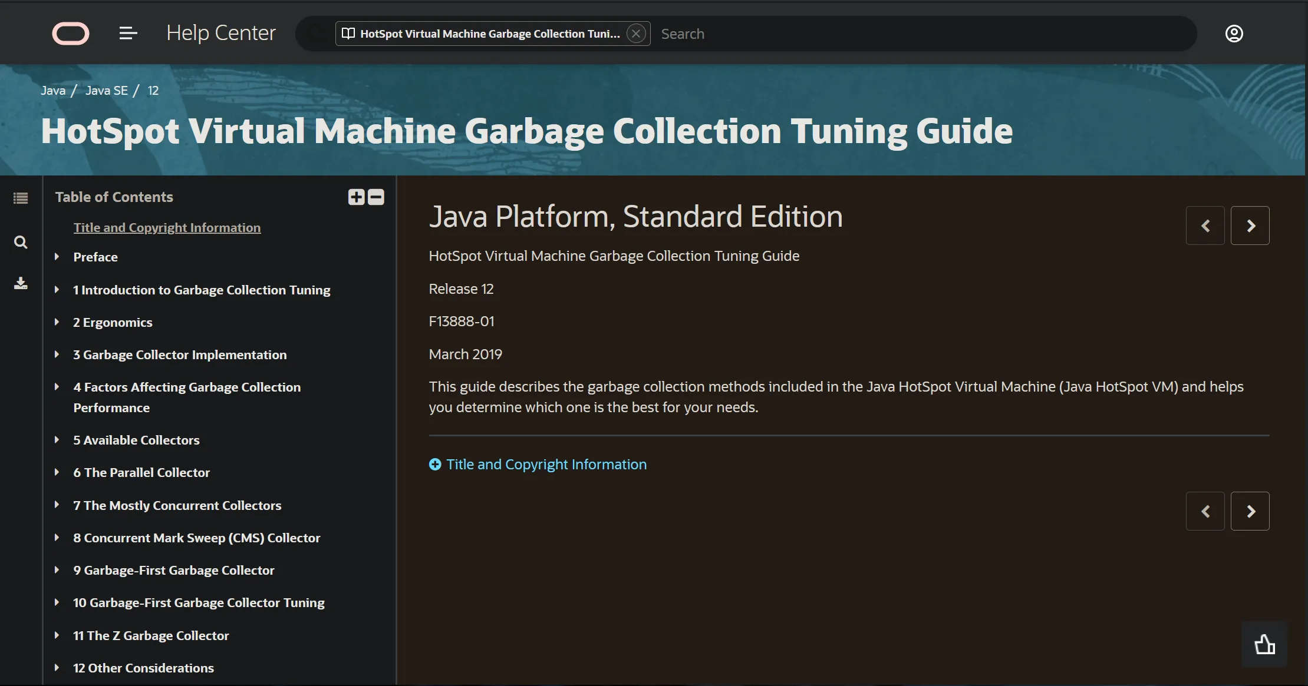Open 12 Other Considerations entry
Screen dimensions: 1308x686
tap(143, 668)
